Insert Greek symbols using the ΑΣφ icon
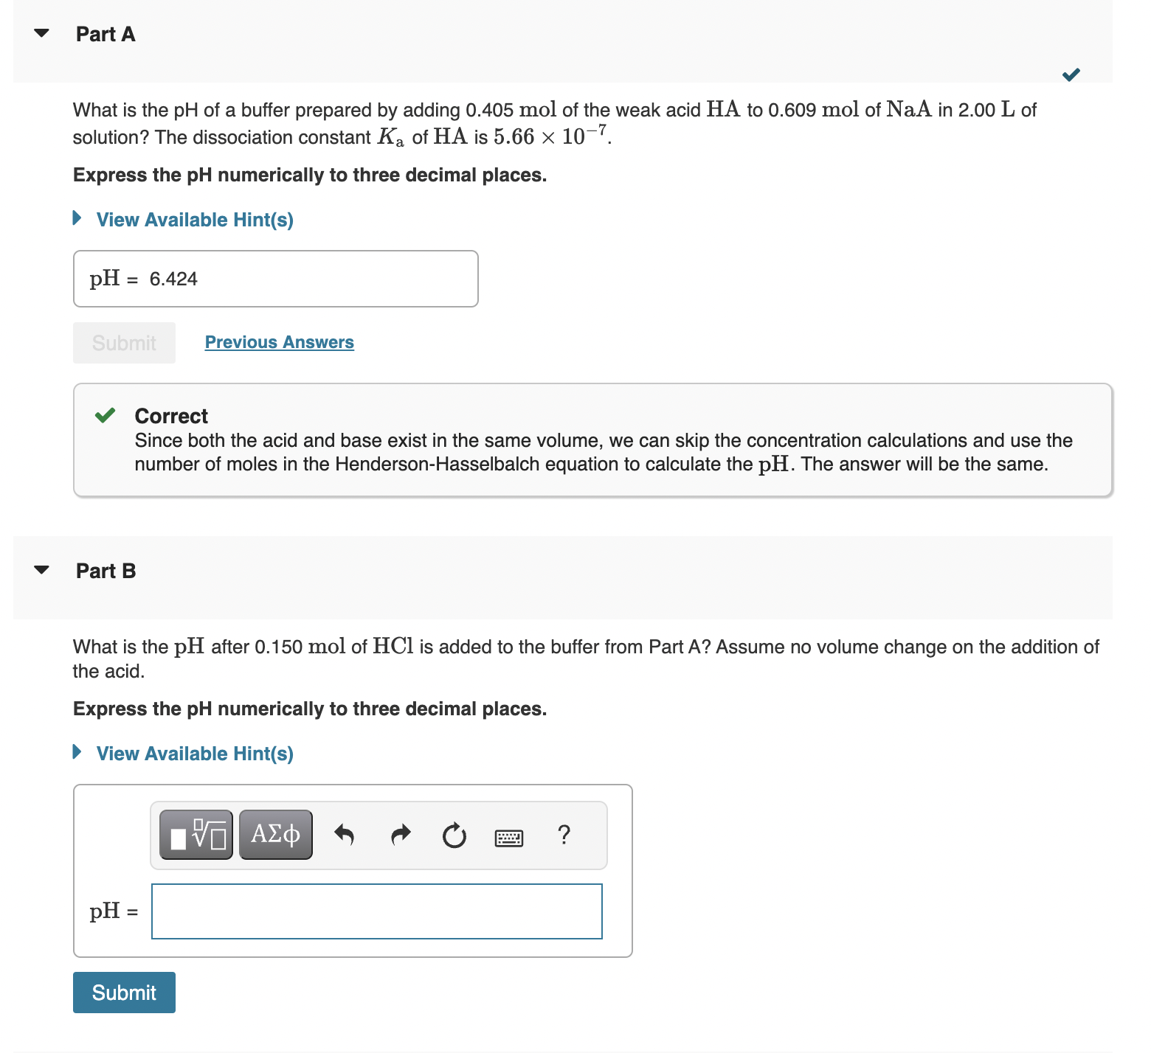Screen dimensions: 1151x1053 [275, 834]
